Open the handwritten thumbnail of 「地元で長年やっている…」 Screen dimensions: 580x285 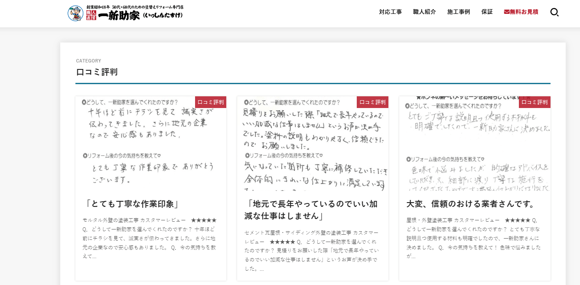pyautogui.click(x=313, y=144)
